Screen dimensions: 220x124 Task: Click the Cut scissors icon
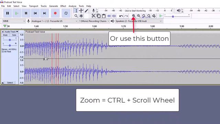tap(93, 16)
